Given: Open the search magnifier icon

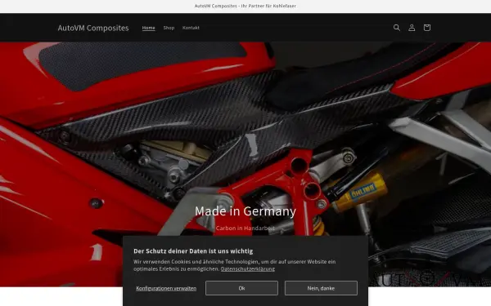Looking at the screenshot, I should [x=396, y=28].
